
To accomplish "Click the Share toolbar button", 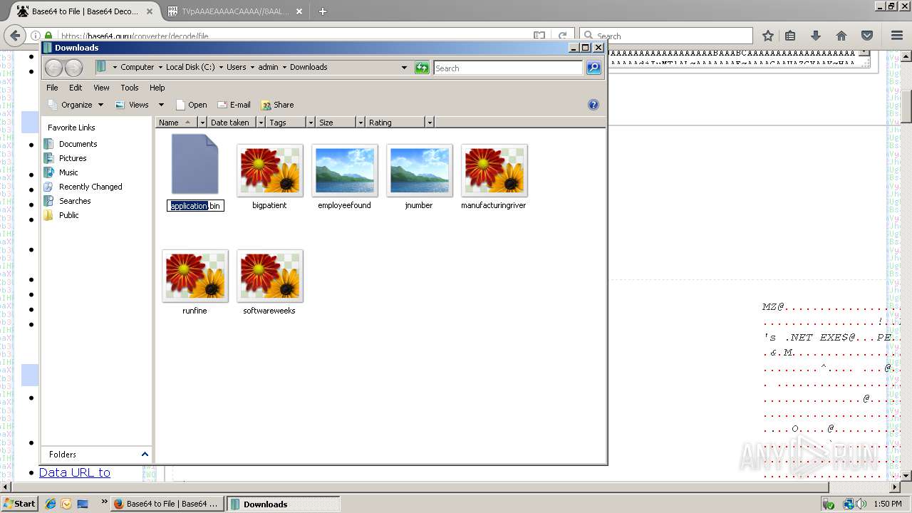I will 277,105.
